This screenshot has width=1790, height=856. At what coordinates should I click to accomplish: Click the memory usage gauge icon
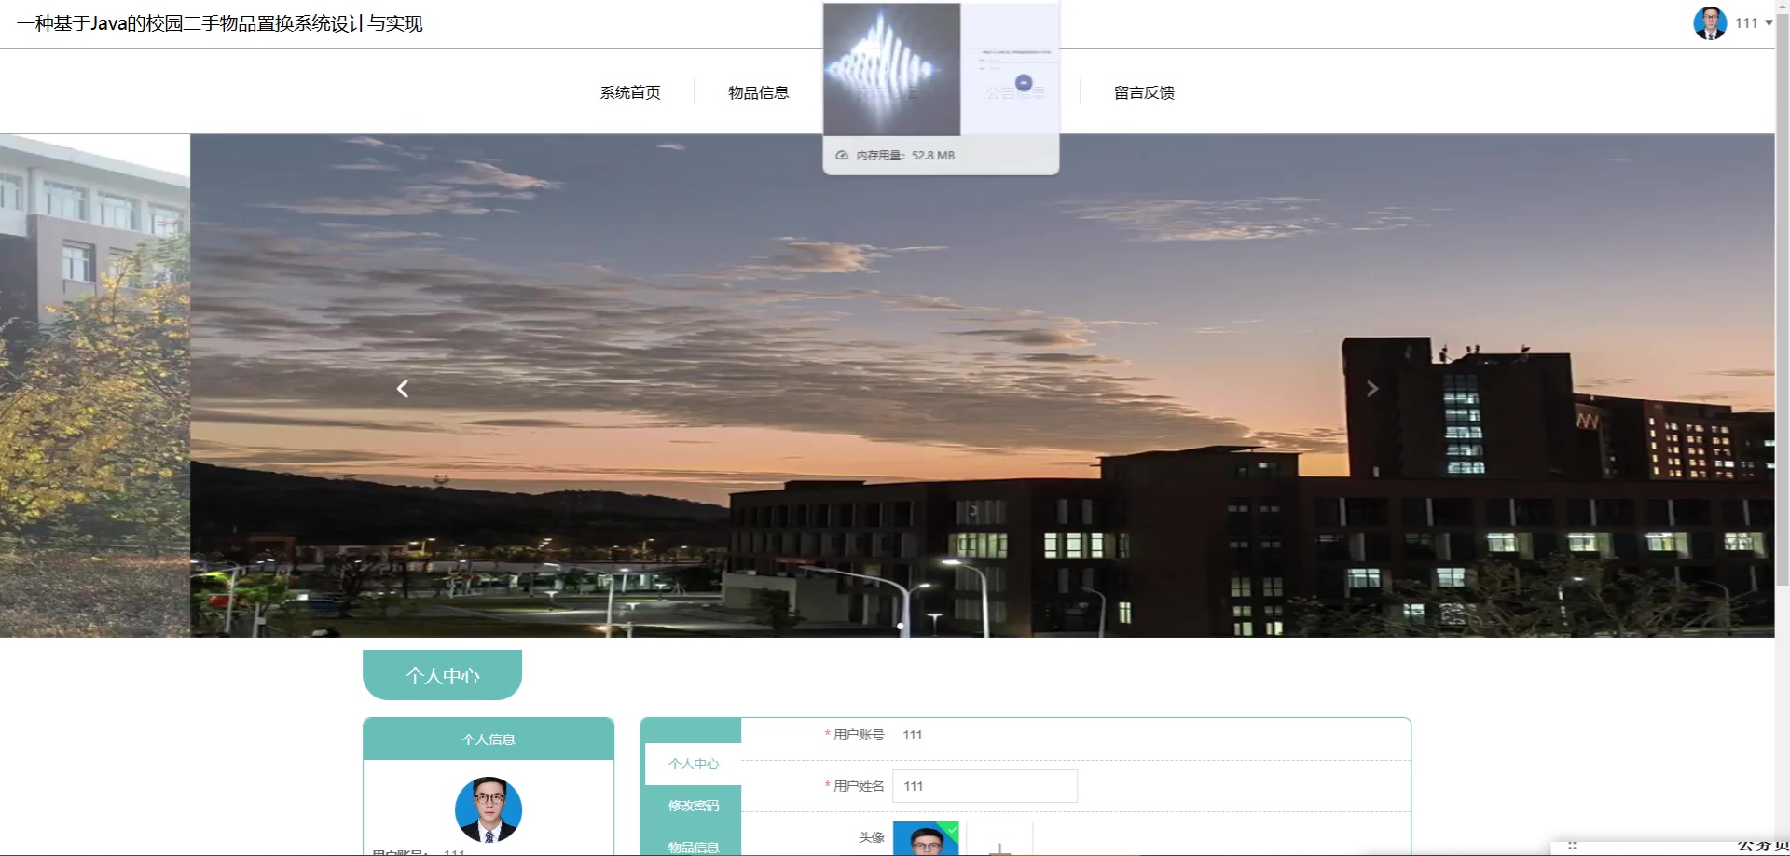click(842, 156)
